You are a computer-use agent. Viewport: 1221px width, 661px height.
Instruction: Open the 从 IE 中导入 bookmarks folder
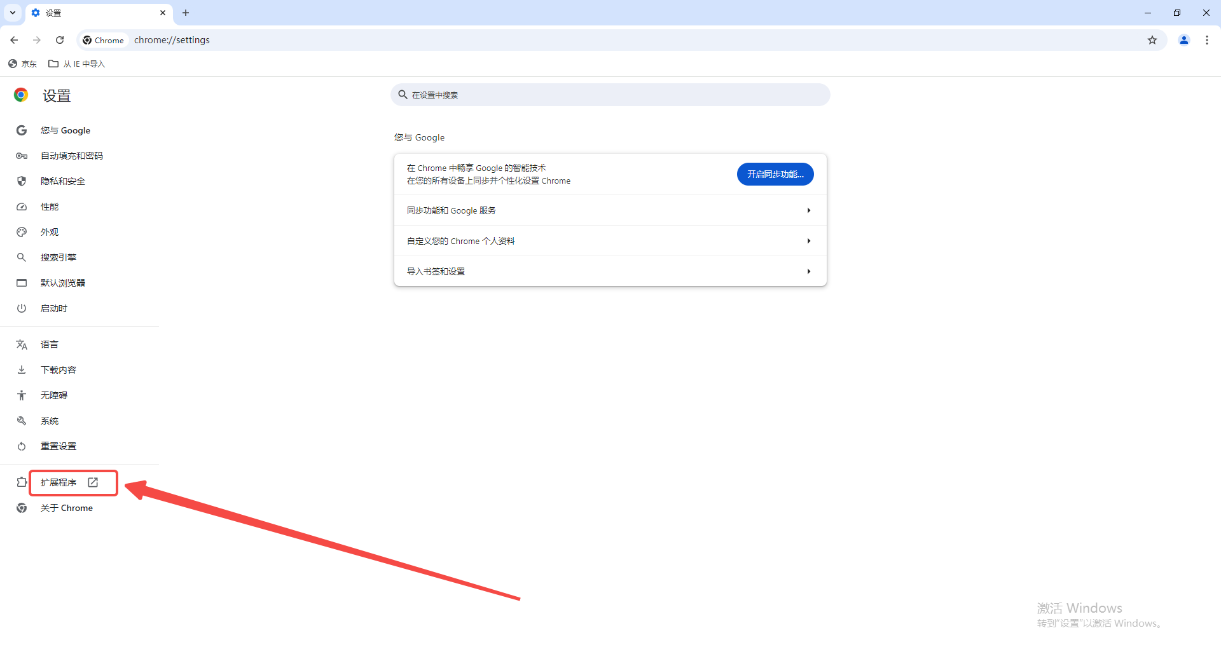77,64
